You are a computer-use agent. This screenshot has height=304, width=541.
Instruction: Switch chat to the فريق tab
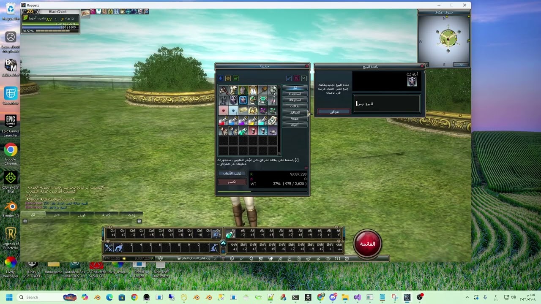pos(82,215)
